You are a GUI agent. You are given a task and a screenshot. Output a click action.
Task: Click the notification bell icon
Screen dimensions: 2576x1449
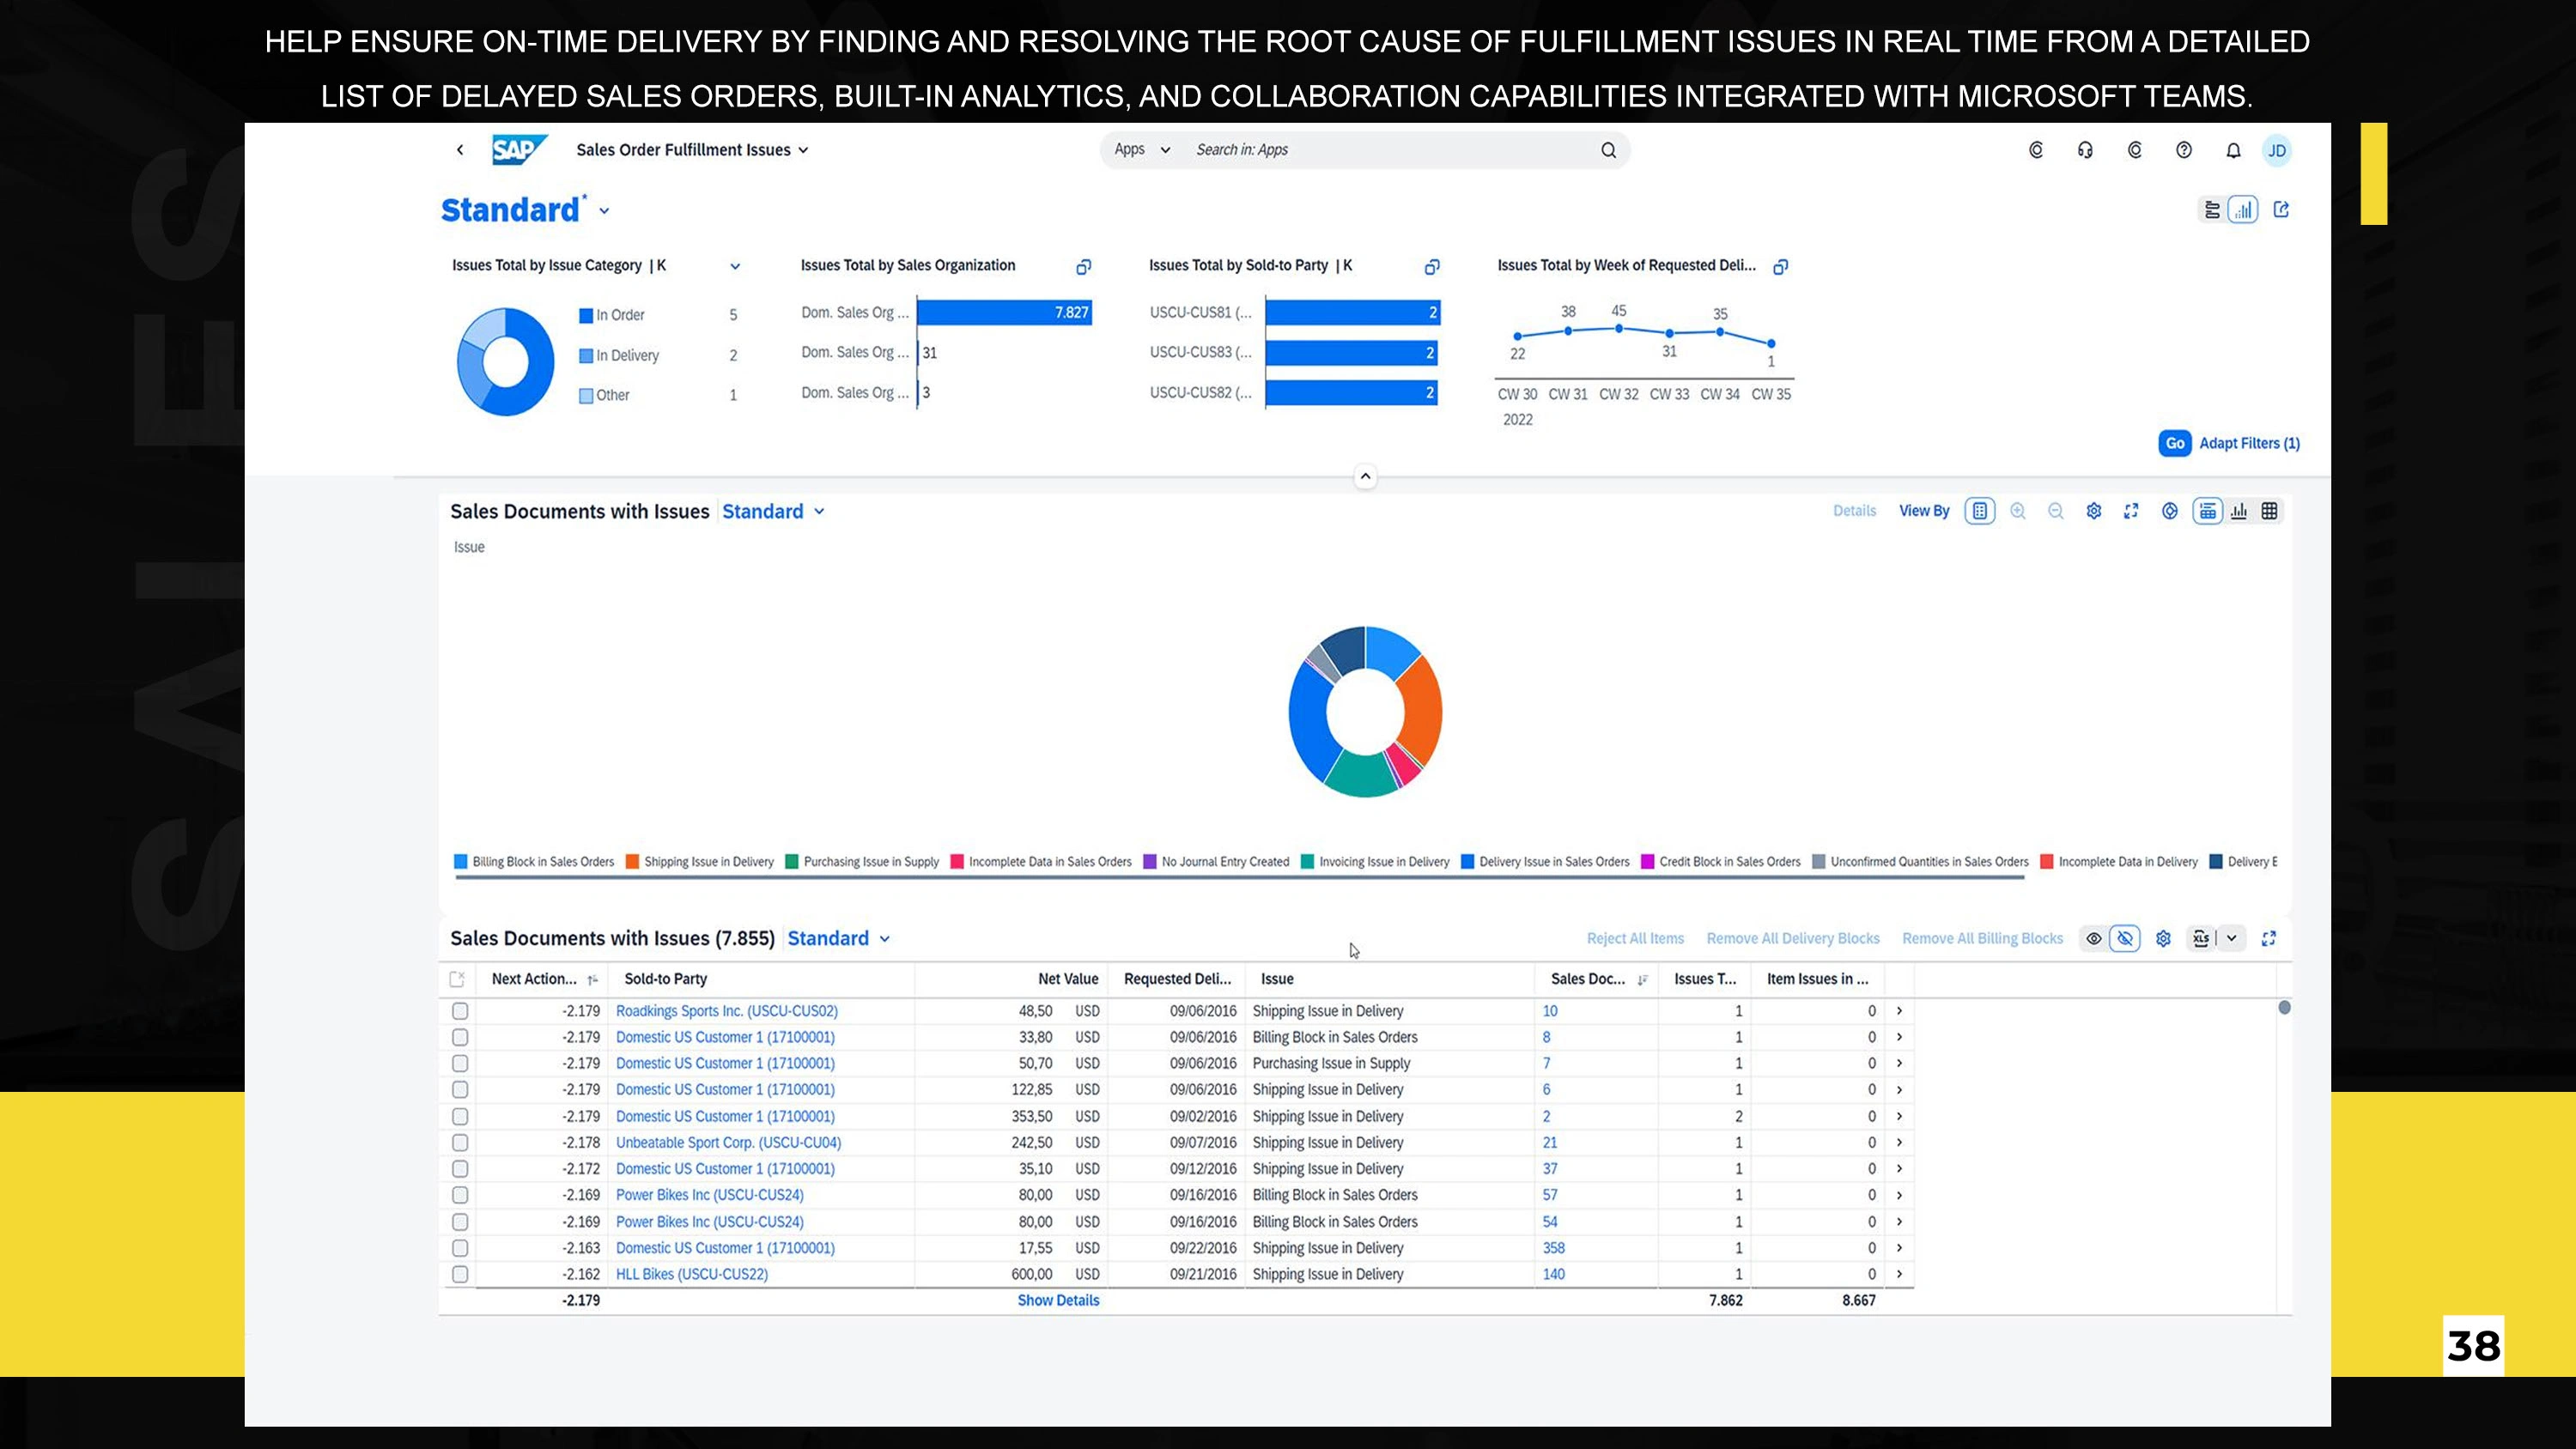point(2233,150)
